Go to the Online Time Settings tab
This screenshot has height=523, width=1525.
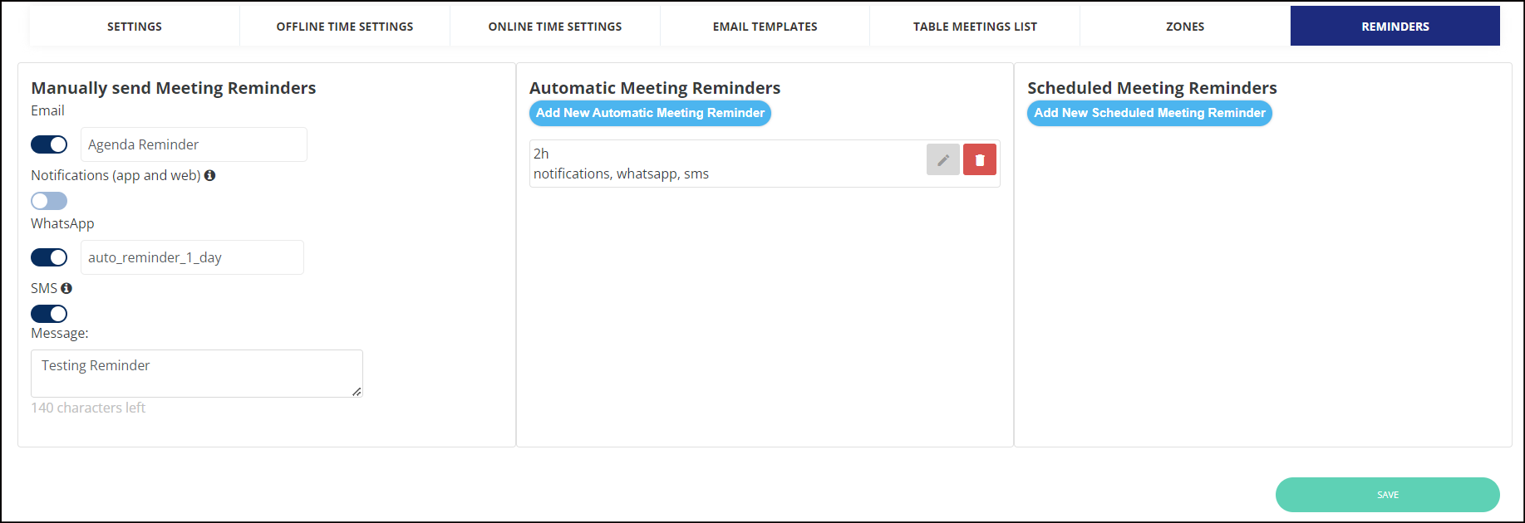[555, 27]
